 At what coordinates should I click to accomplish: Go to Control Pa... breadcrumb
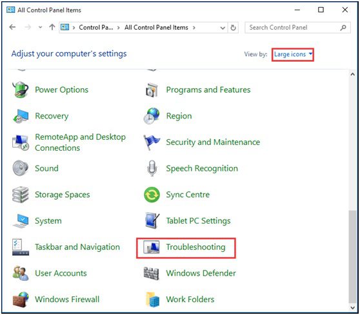(x=96, y=28)
